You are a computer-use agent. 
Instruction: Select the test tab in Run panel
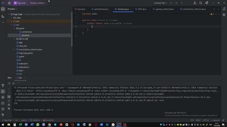(x=20, y=78)
